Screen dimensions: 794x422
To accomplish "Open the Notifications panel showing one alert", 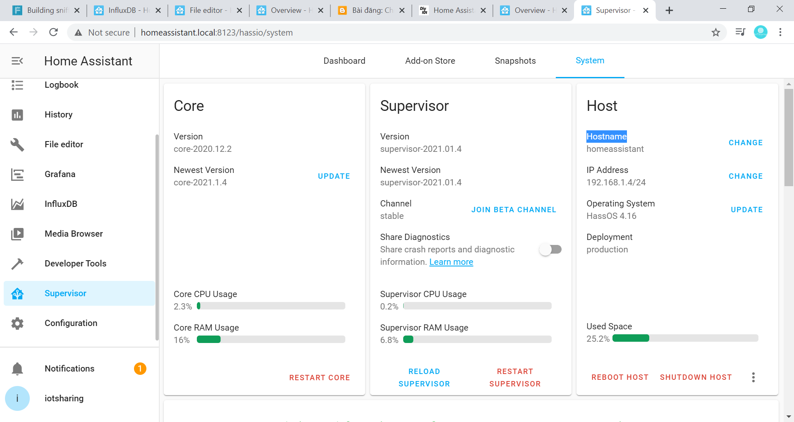I will pos(69,368).
